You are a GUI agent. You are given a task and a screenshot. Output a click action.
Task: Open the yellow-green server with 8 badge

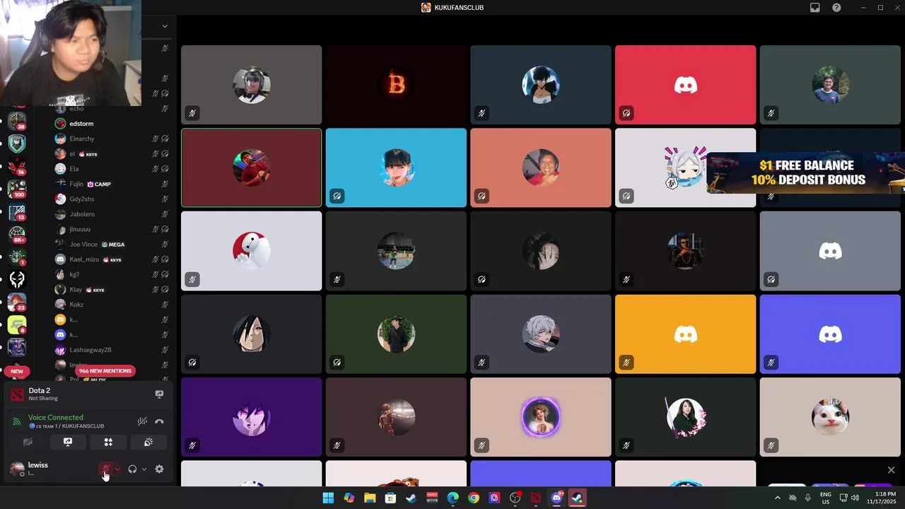17,324
